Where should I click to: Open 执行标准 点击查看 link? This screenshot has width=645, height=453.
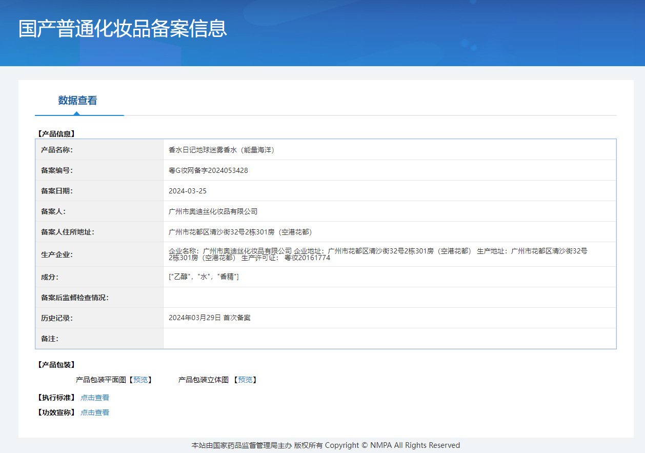click(x=95, y=398)
